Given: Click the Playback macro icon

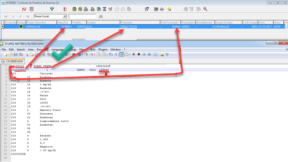Looking at the screenshot, I should (144, 55).
